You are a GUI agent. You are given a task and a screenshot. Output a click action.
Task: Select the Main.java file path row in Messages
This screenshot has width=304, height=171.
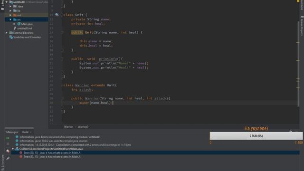coord(51,149)
